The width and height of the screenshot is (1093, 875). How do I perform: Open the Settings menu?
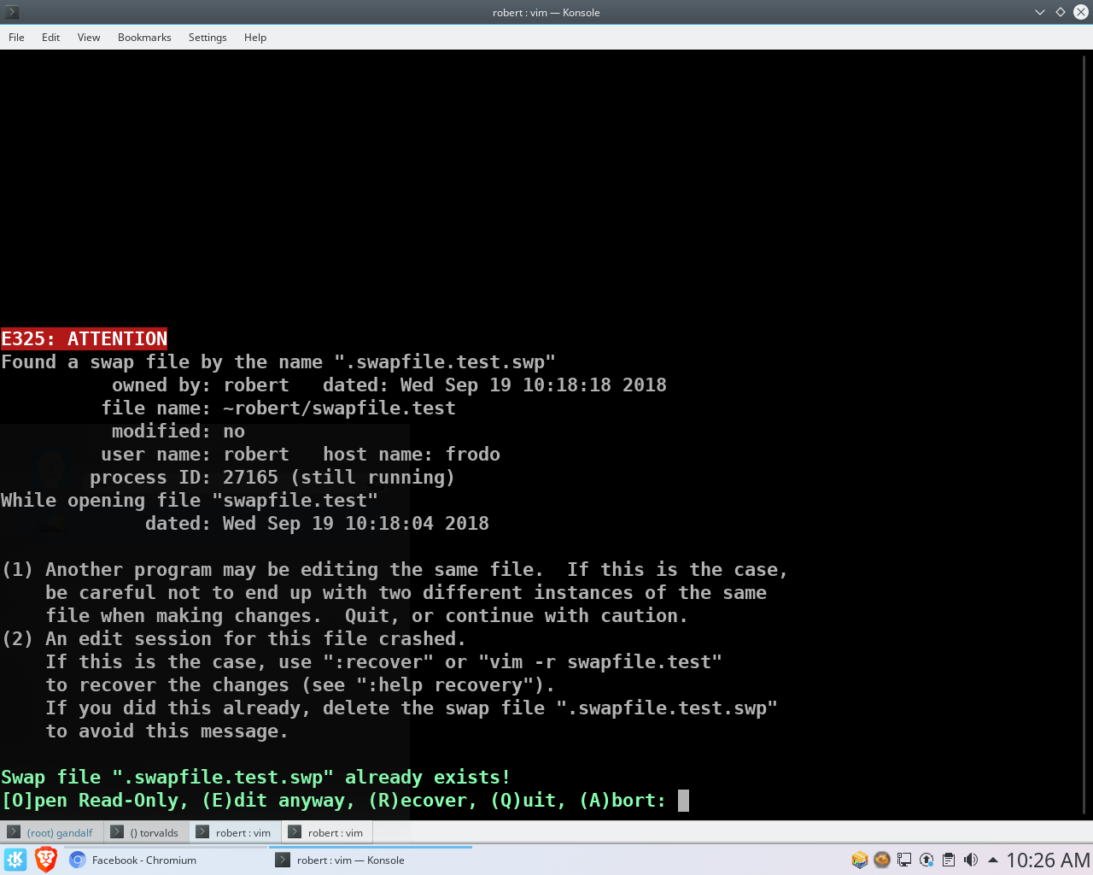(207, 37)
